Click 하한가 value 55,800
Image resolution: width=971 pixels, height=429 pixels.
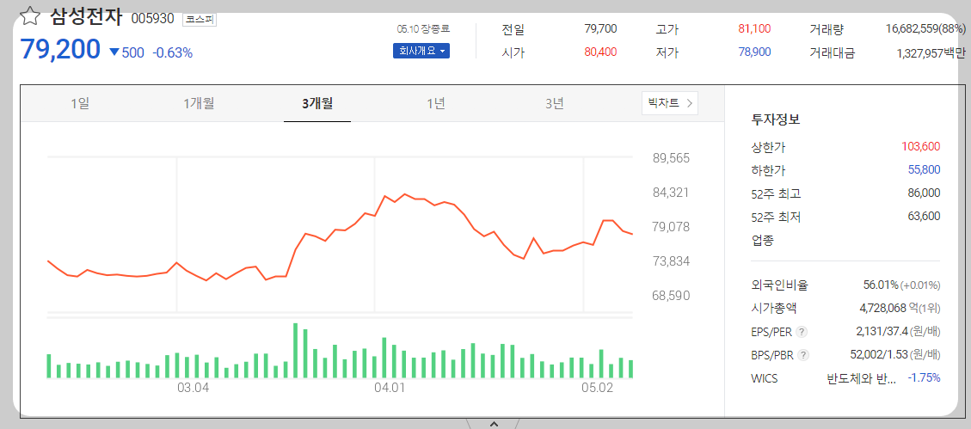925,170
